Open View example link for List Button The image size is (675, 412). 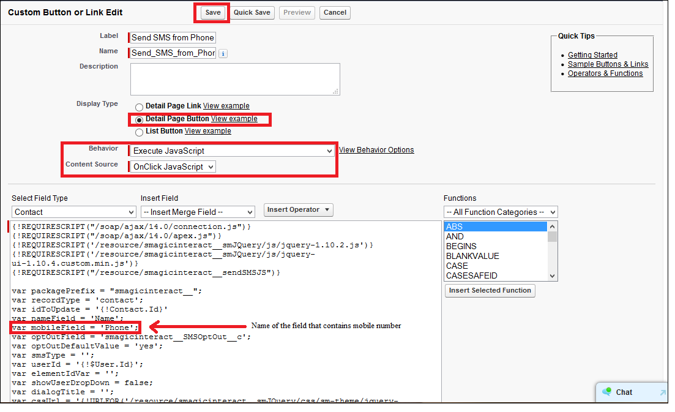click(208, 131)
